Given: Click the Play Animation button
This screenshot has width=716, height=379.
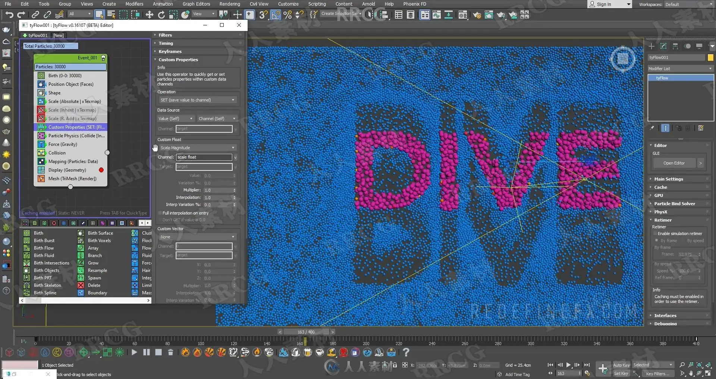Looking at the screenshot, I should pyautogui.click(x=568, y=365).
